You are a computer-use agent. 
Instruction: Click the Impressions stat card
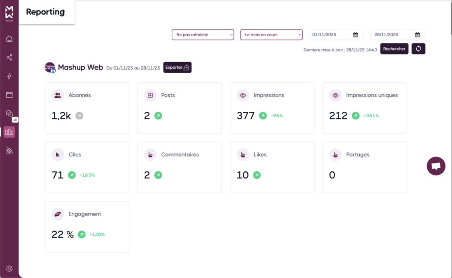(272, 108)
